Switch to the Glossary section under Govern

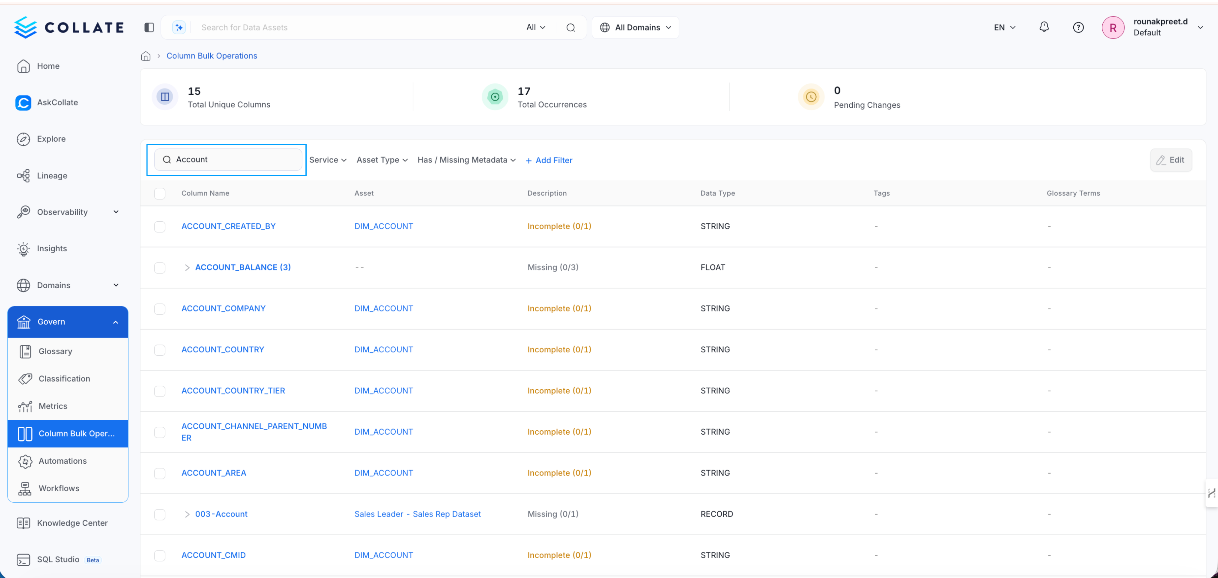pos(56,351)
